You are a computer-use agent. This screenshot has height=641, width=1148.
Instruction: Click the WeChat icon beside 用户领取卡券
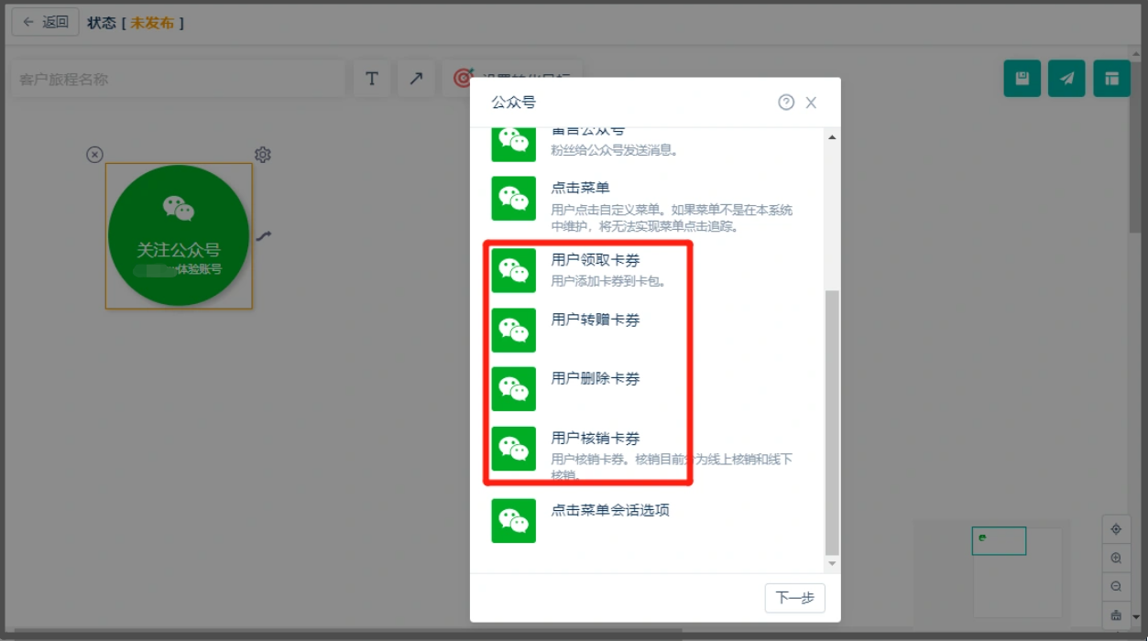click(514, 271)
